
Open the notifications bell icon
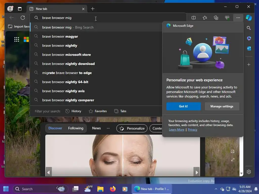(x=256, y=189)
